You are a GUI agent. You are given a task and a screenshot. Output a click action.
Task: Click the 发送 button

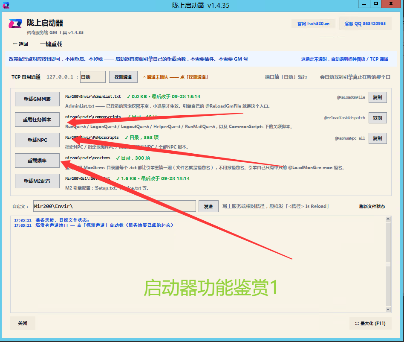point(208,207)
